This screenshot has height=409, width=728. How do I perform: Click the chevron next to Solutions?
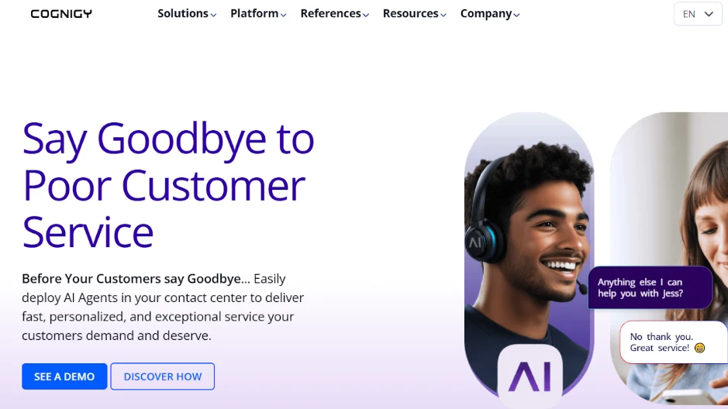(x=213, y=15)
